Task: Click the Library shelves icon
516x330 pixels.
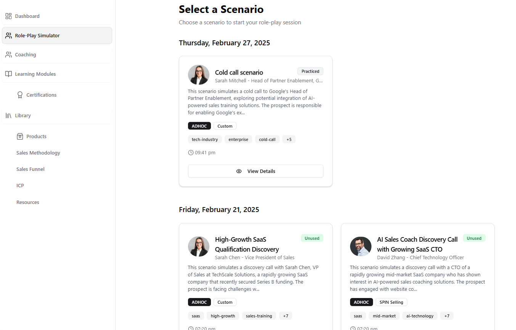Action: 8,115
